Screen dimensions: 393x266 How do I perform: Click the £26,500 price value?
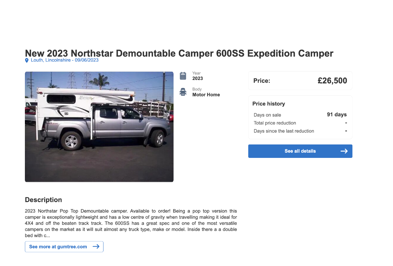(x=332, y=81)
